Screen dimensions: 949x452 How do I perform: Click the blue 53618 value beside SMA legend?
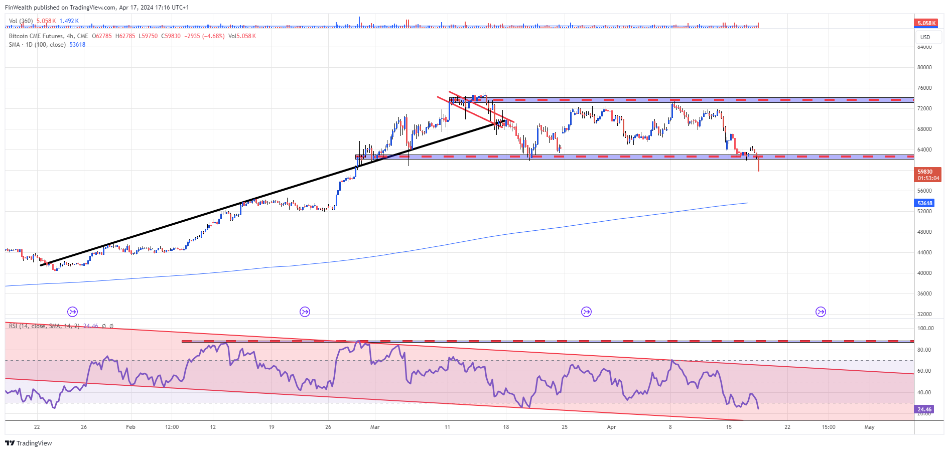77,45
